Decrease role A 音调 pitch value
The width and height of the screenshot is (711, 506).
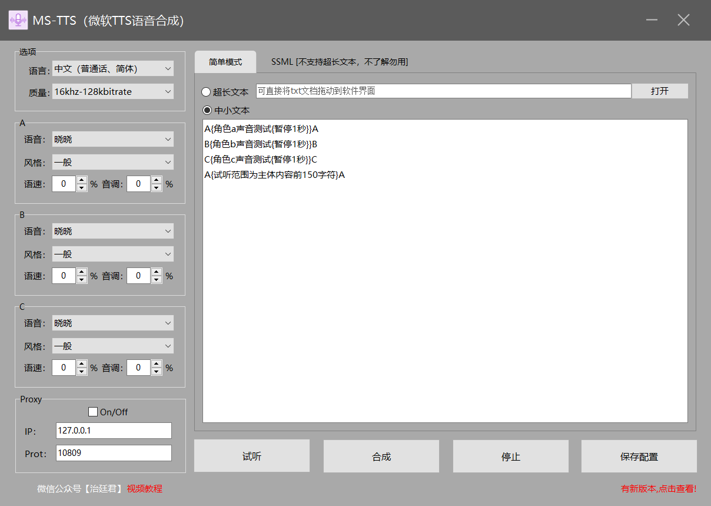[x=157, y=188]
